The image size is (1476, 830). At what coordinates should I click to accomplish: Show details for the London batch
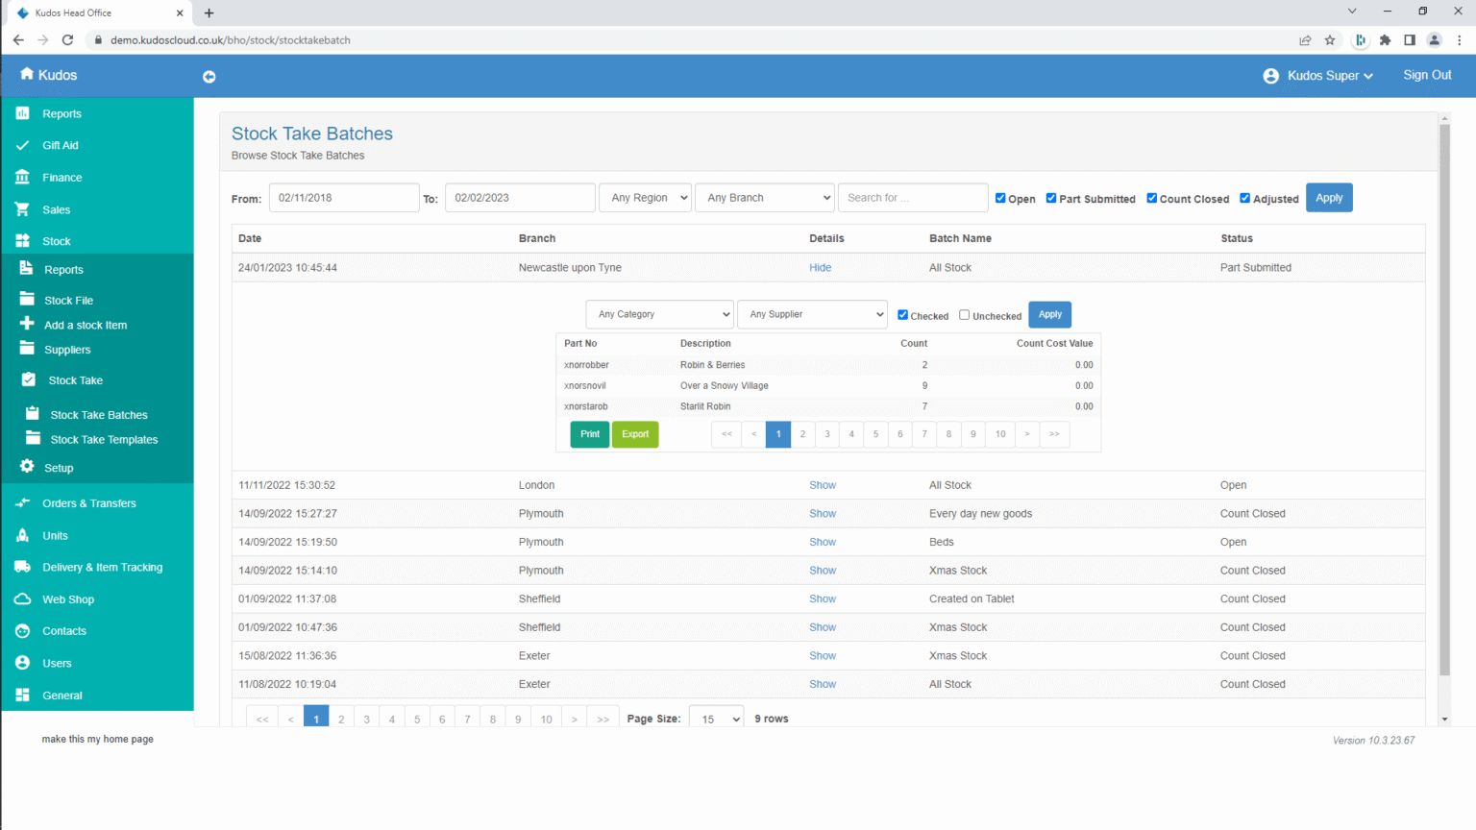pyautogui.click(x=822, y=485)
